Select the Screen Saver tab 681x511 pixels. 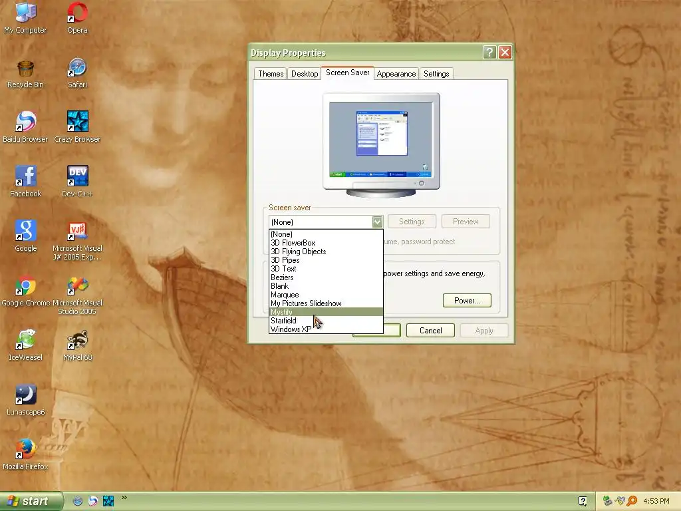347,73
